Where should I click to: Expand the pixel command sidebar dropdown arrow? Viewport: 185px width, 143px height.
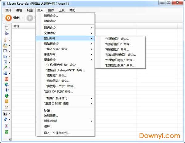click(x=10, y=68)
